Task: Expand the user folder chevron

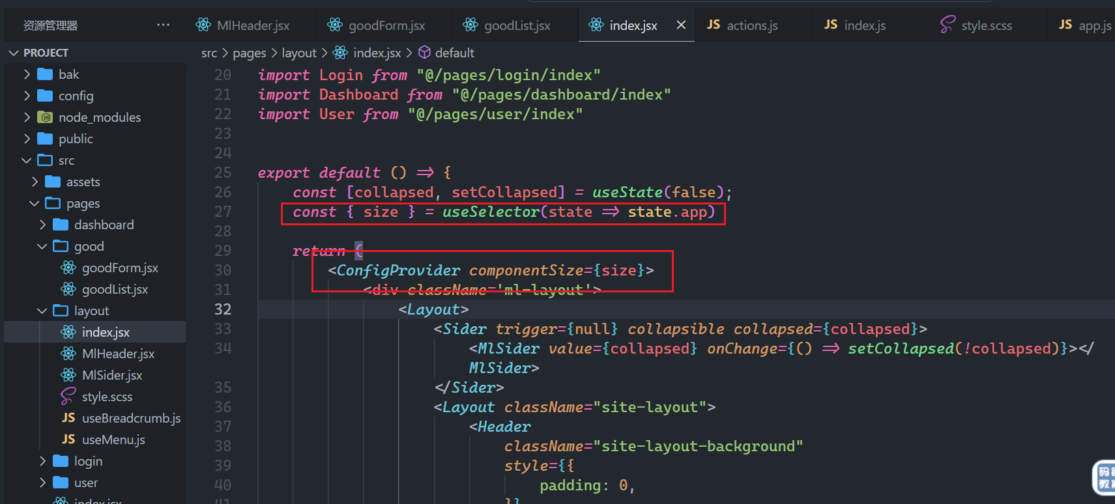Action: [x=42, y=483]
